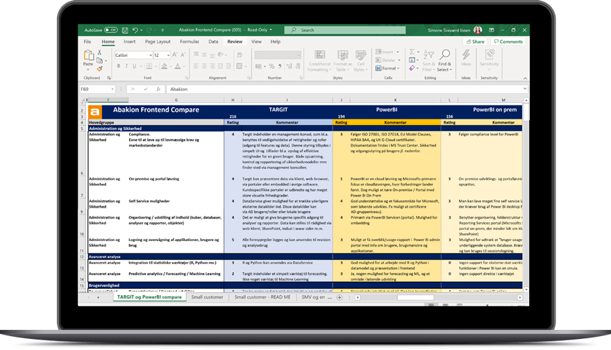Open the Sensitivity menu

489,60
